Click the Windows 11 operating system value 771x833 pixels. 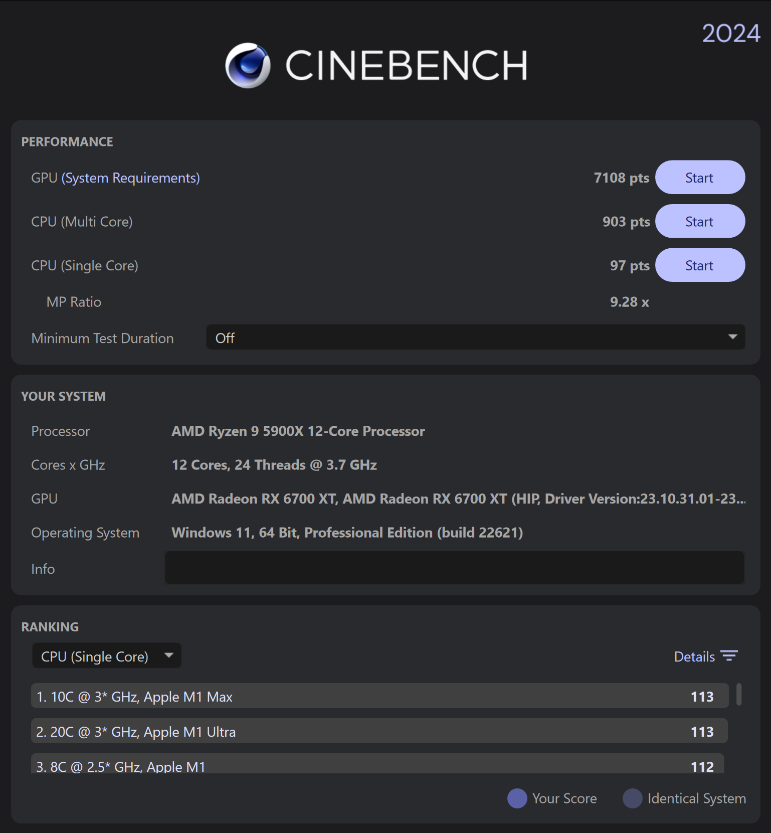347,533
